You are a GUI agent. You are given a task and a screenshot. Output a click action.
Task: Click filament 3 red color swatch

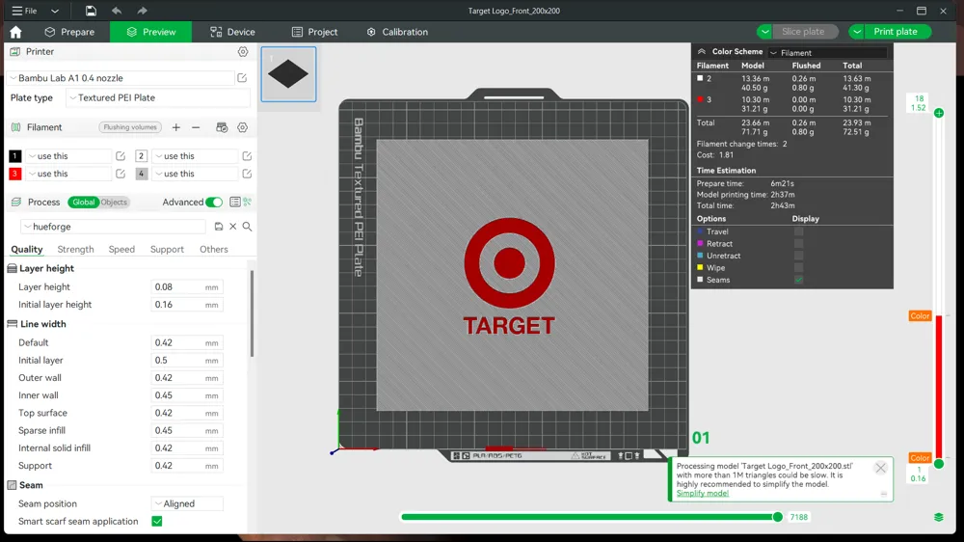[x=14, y=174]
